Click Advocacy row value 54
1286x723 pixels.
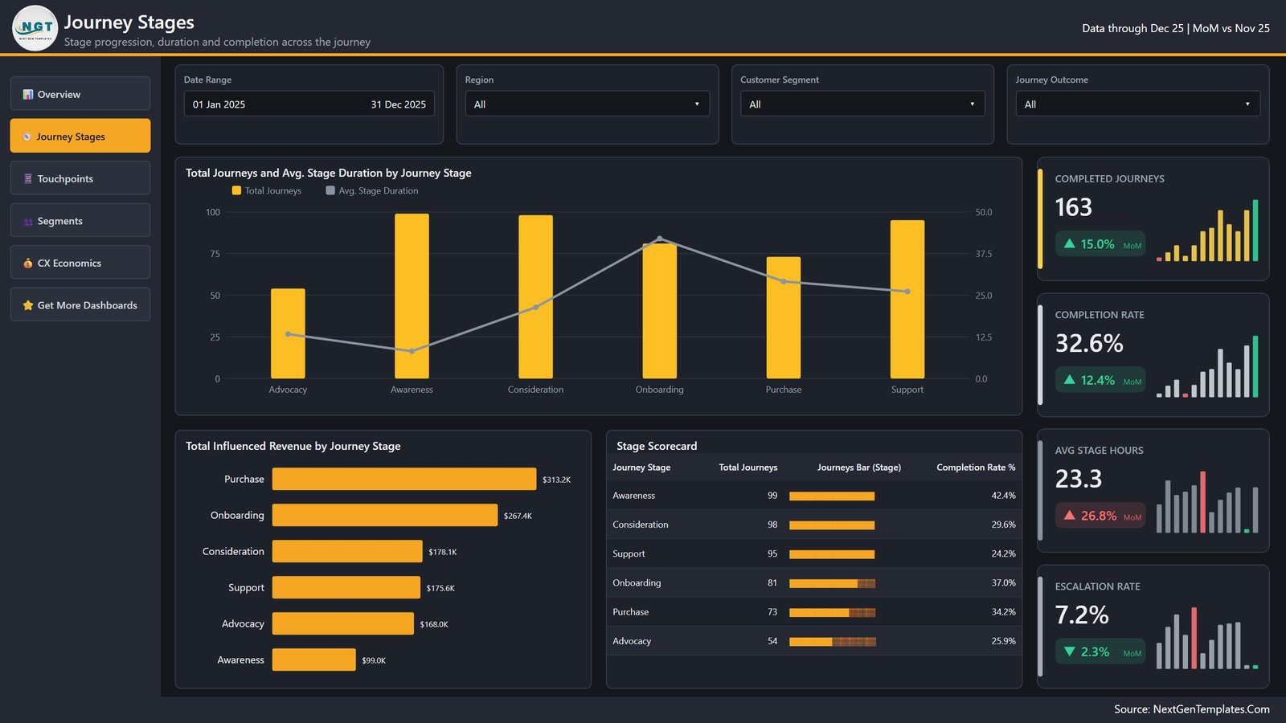click(x=772, y=641)
